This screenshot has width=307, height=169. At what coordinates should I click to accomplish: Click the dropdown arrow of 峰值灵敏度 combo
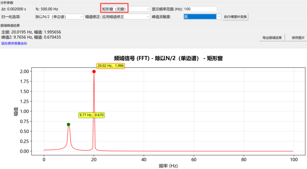(219, 17)
